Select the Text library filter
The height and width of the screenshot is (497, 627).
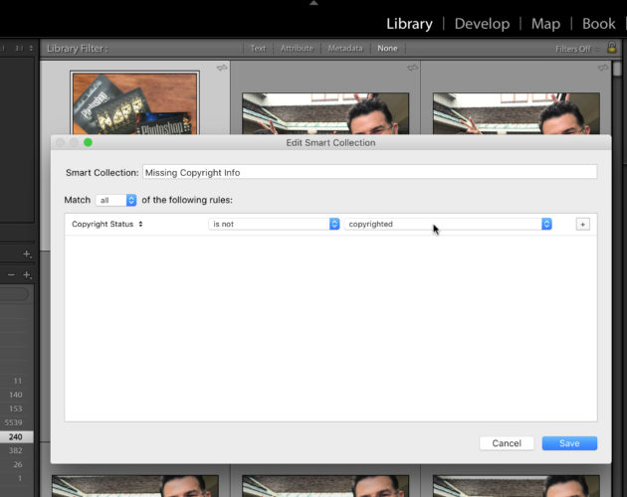258,49
